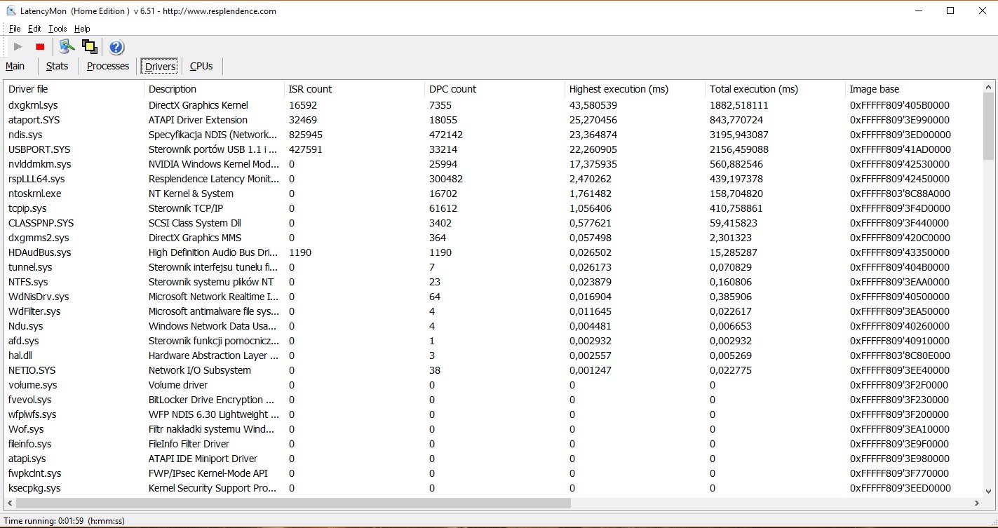Screen dimensions: 998x528
Task: Select the ndis.sys driver row
Action: [x=493, y=135]
